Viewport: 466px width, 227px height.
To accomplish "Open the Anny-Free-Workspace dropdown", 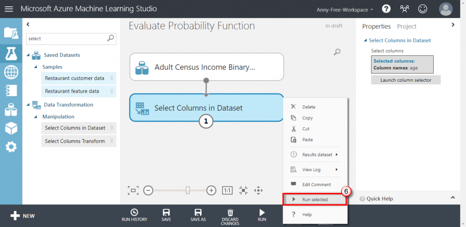I will (345, 10).
